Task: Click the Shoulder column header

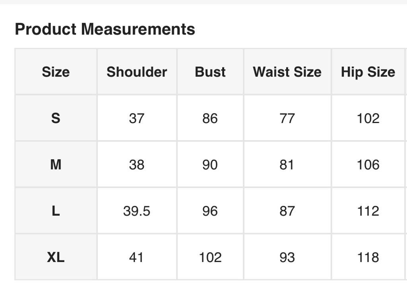Action: point(137,72)
